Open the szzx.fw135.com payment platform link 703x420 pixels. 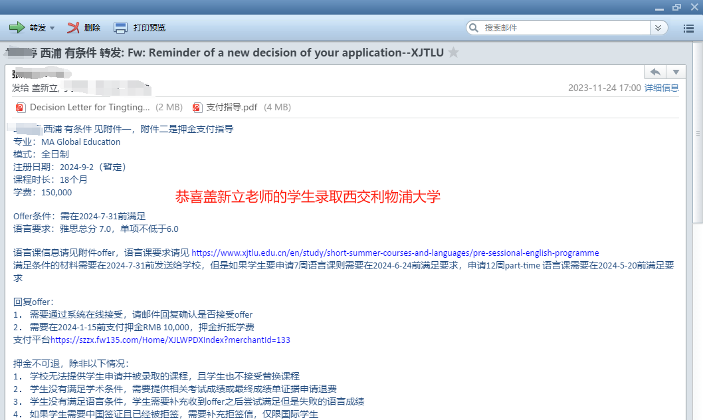170,340
